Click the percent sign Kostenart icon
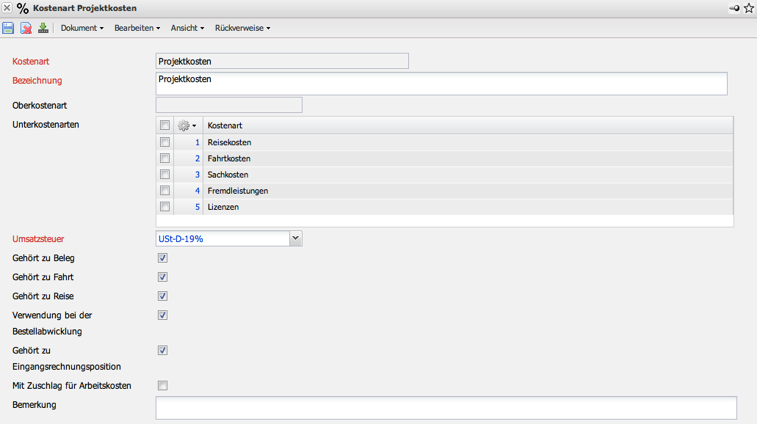This screenshot has height=424, width=757. (x=23, y=8)
